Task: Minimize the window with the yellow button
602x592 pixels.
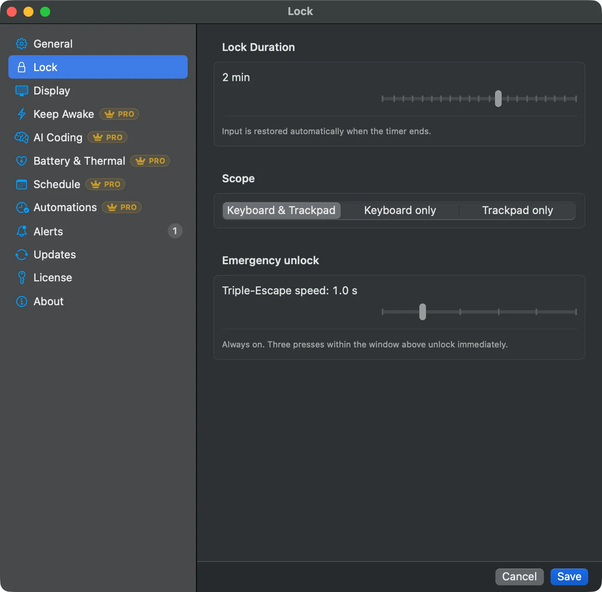Action: (28, 12)
